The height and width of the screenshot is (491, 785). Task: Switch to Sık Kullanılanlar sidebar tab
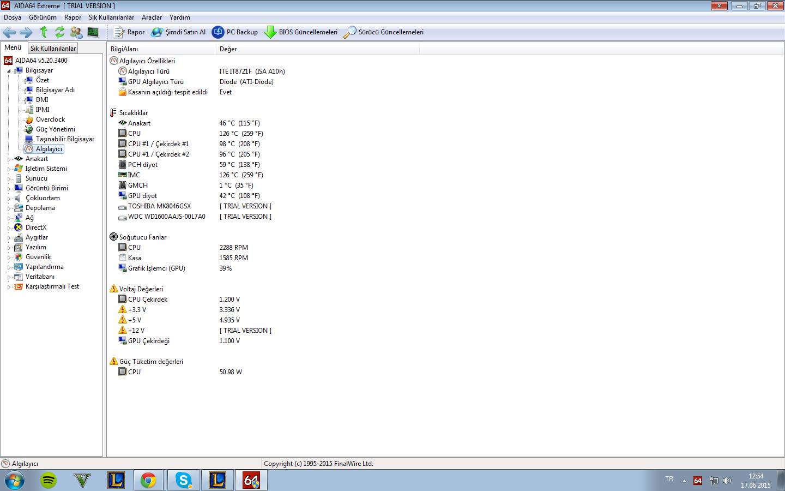53,49
